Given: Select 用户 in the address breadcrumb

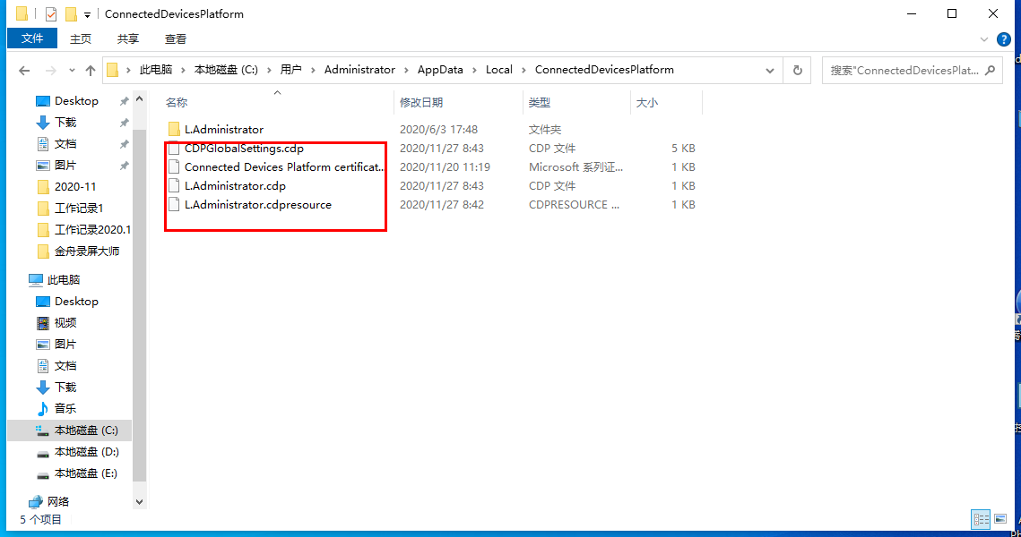Looking at the screenshot, I should [x=291, y=70].
